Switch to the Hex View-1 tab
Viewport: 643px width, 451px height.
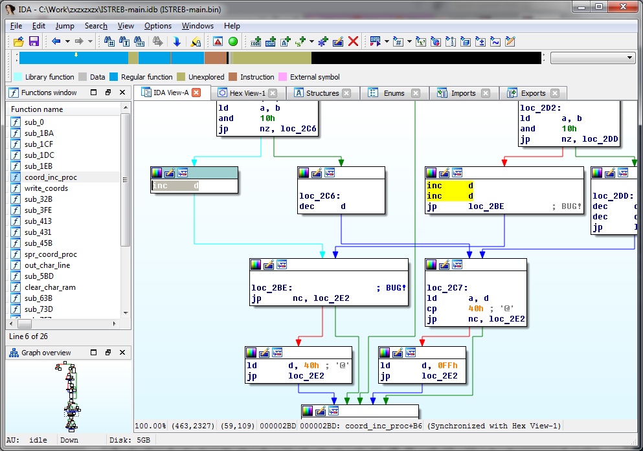(x=241, y=93)
